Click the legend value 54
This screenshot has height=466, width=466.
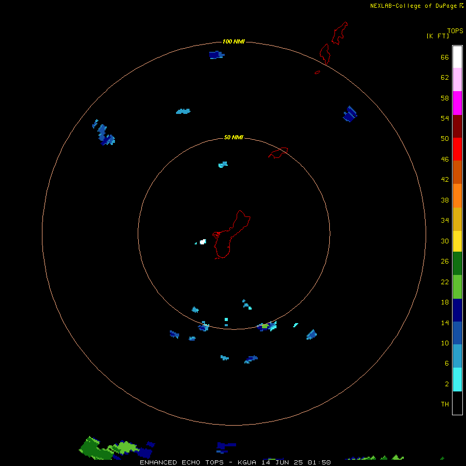pos(445,118)
